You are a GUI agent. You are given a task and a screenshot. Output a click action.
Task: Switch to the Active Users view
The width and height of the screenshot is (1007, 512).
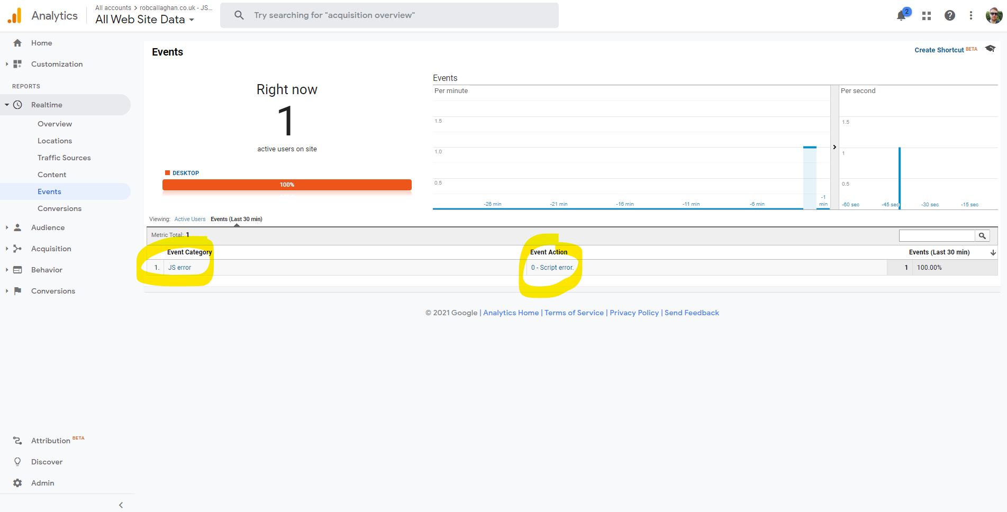pos(190,218)
